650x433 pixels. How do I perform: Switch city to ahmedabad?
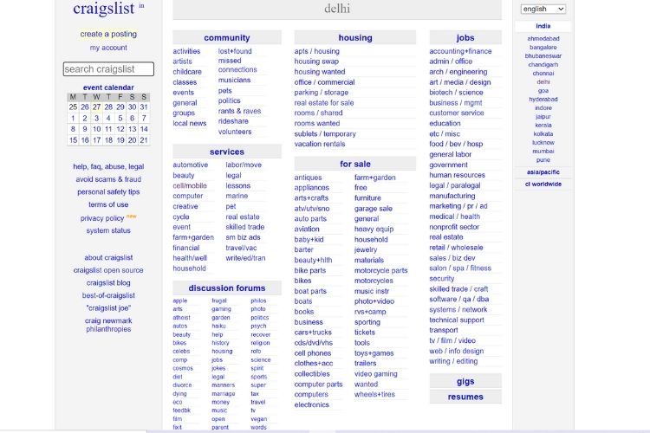click(x=543, y=38)
